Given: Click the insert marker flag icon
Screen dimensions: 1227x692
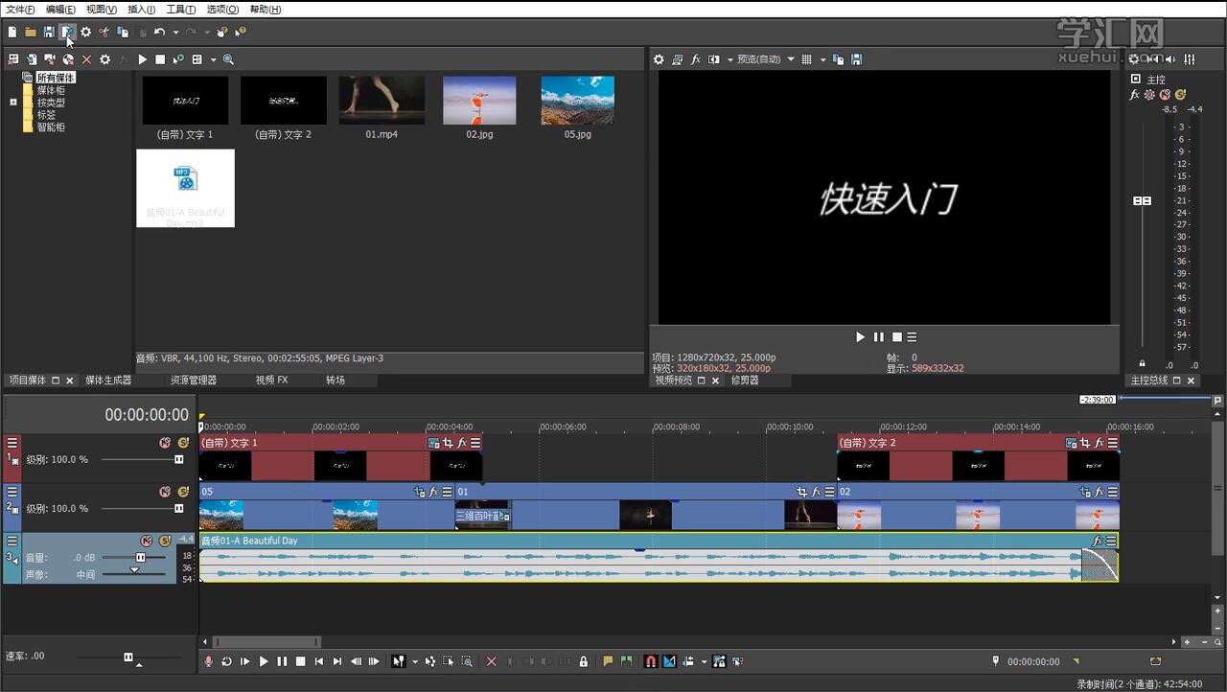Looking at the screenshot, I should [608, 661].
